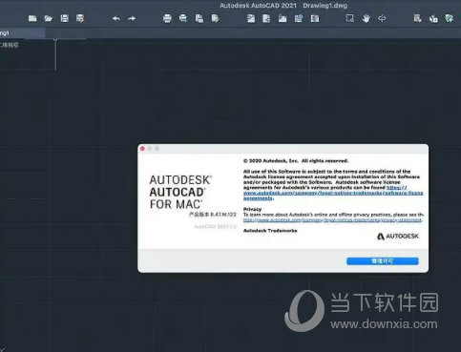The image size is (461, 352).
Task: Click the 'Autodesk Trademarks' heading
Action: click(270, 231)
